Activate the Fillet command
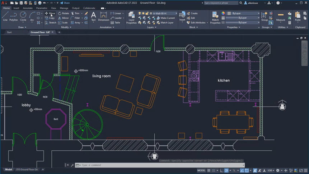 pyautogui.click(x=75, y=18)
